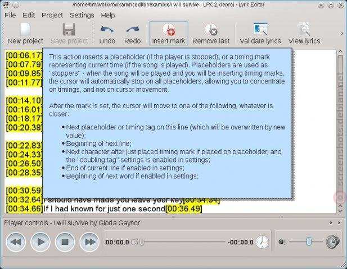Click the timing tag [00:28.35]
This screenshot has width=347, height=269.
tap(24, 173)
